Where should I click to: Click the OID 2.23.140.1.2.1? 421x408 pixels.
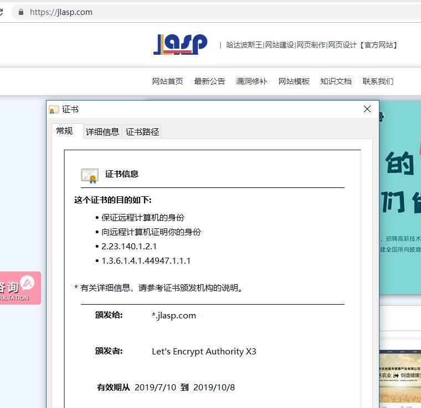pos(129,246)
